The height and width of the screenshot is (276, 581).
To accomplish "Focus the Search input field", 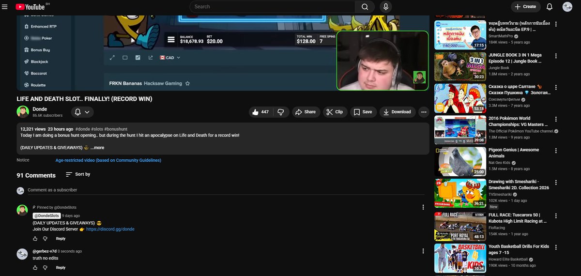I will coord(273,7).
